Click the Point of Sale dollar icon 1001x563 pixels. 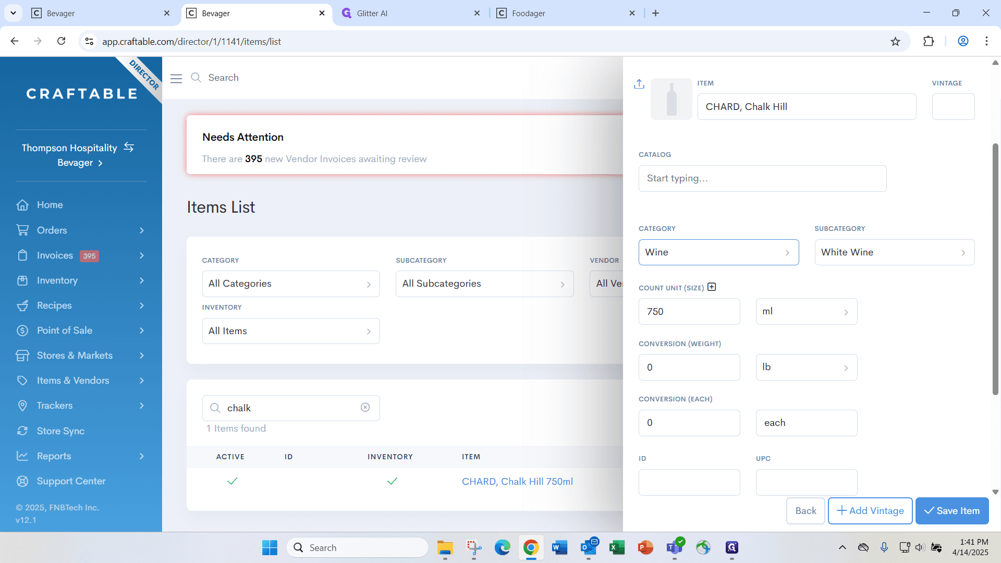tap(22, 331)
